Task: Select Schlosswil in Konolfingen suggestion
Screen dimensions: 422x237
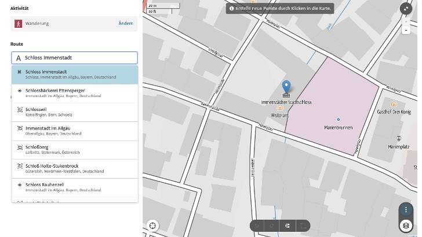Action: [x=74, y=112]
